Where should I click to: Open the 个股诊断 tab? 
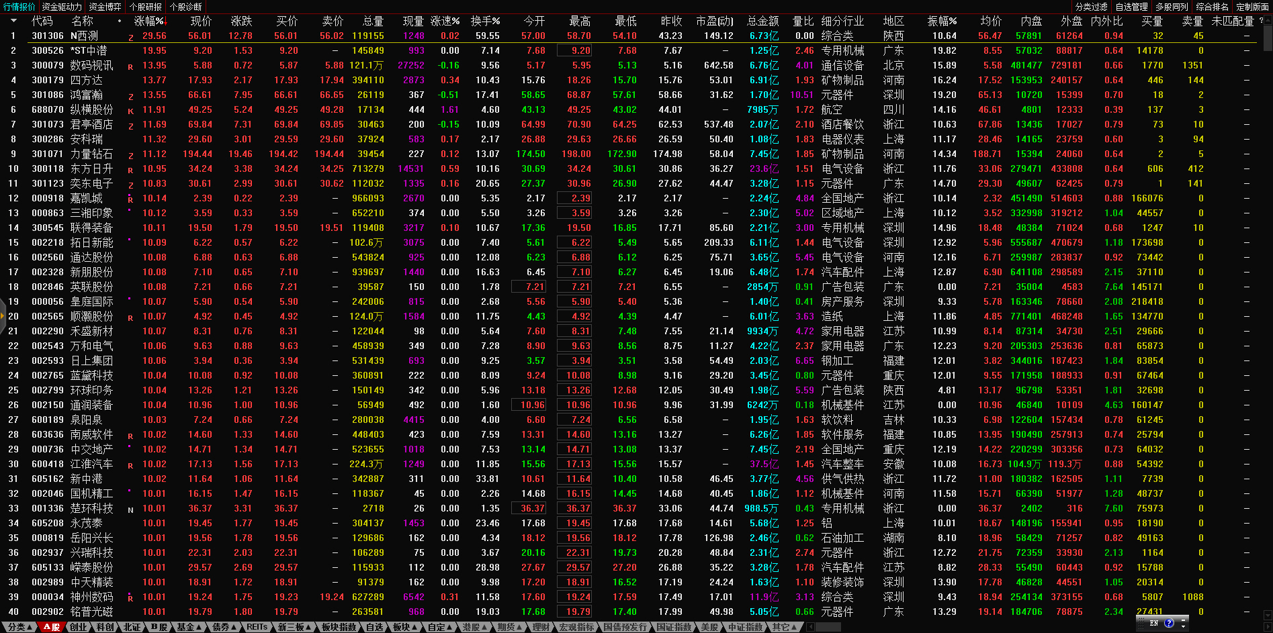pos(186,7)
